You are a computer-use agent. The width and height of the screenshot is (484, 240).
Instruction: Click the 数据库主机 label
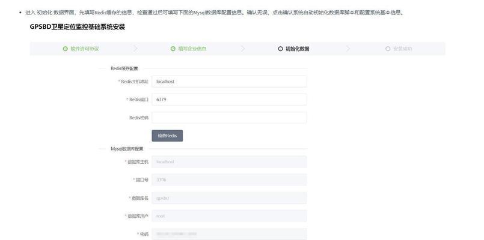click(x=136, y=162)
